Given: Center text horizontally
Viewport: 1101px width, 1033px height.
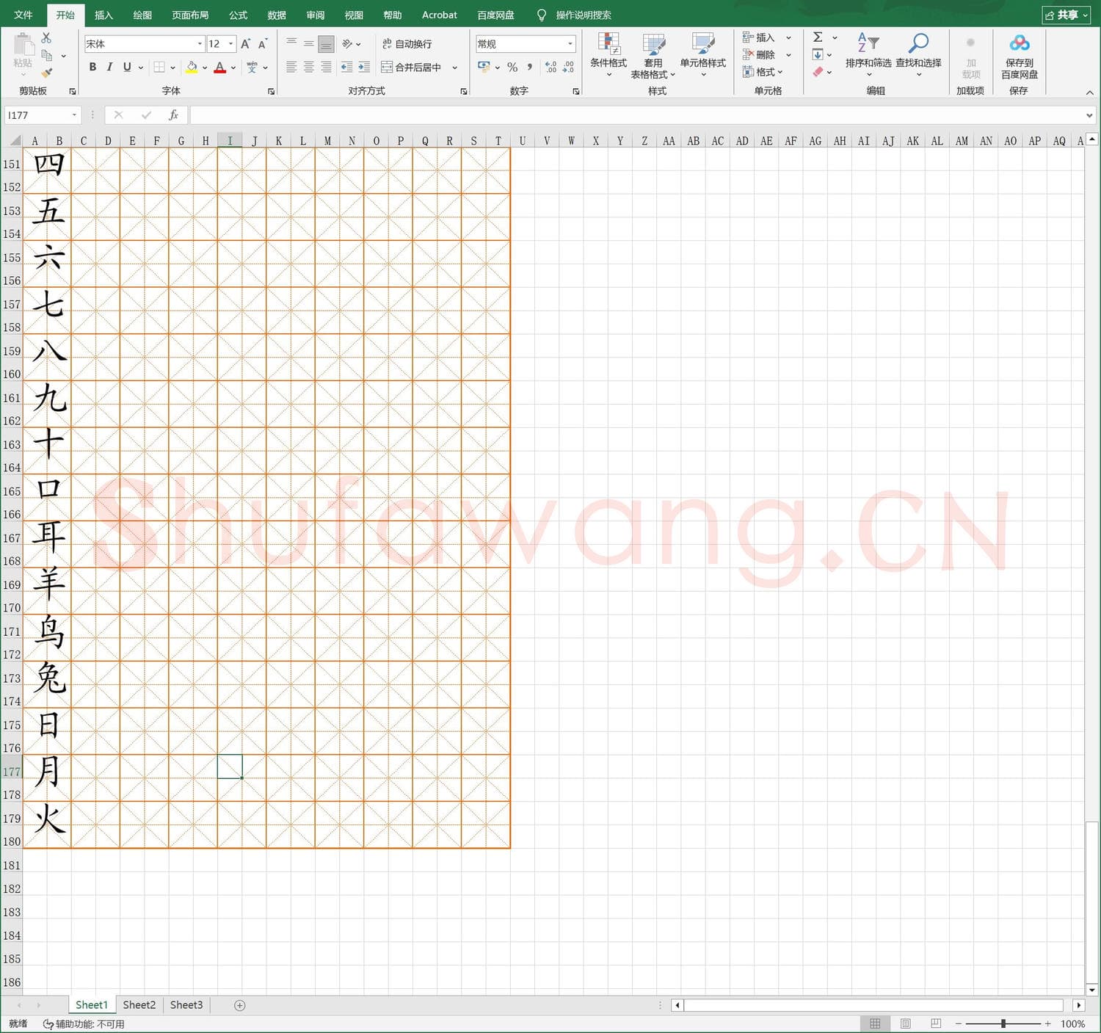Looking at the screenshot, I should pyautogui.click(x=309, y=67).
